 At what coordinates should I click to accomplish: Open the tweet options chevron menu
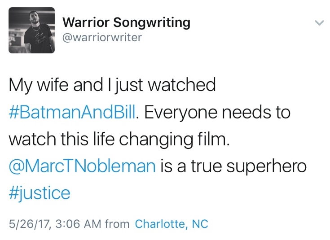[319, 23]
